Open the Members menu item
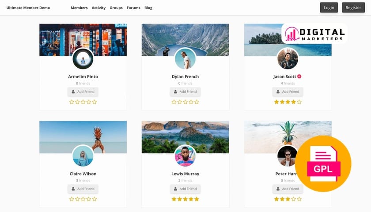The image size is (371, 212). click(79, 8)
